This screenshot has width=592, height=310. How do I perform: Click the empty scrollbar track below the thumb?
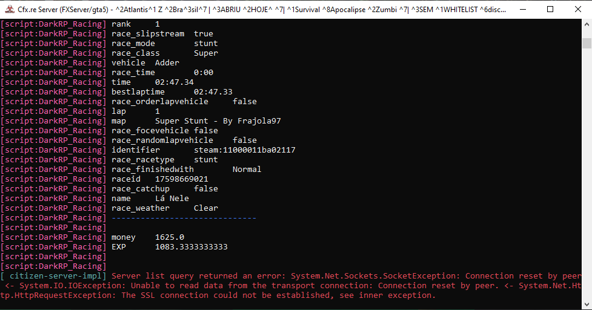click(x=587, y=182)
